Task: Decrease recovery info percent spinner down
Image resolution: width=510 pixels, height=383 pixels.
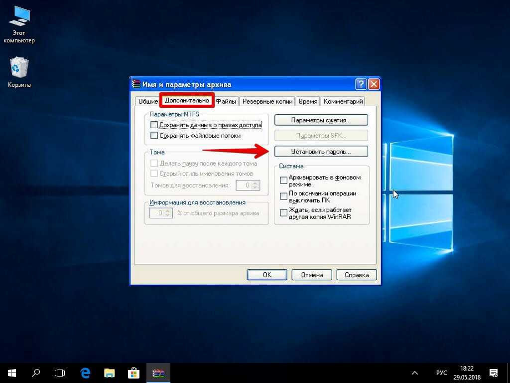Action: (x=168, y=215)
